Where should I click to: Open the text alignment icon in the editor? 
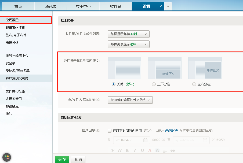click(165, 150)
